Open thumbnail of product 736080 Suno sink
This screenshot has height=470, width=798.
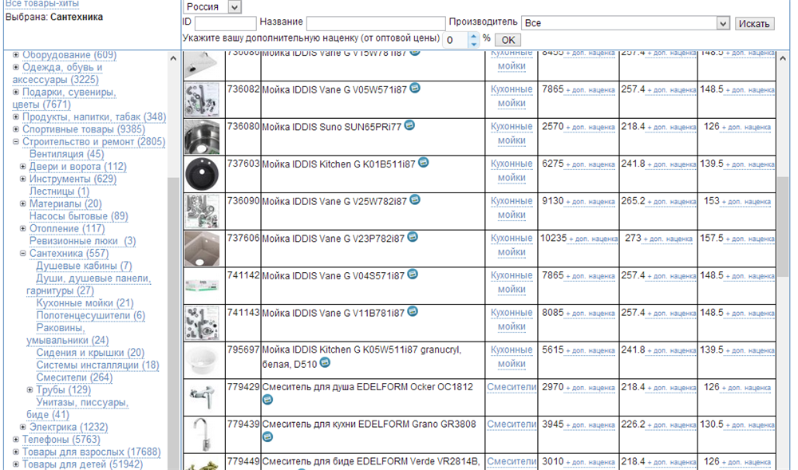(x=202, y=136)
